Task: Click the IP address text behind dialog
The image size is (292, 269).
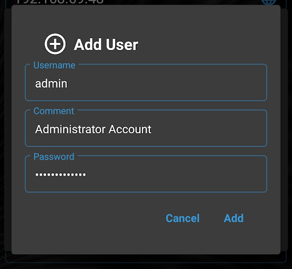Action: pyautogui.click(x=59, y=2)
